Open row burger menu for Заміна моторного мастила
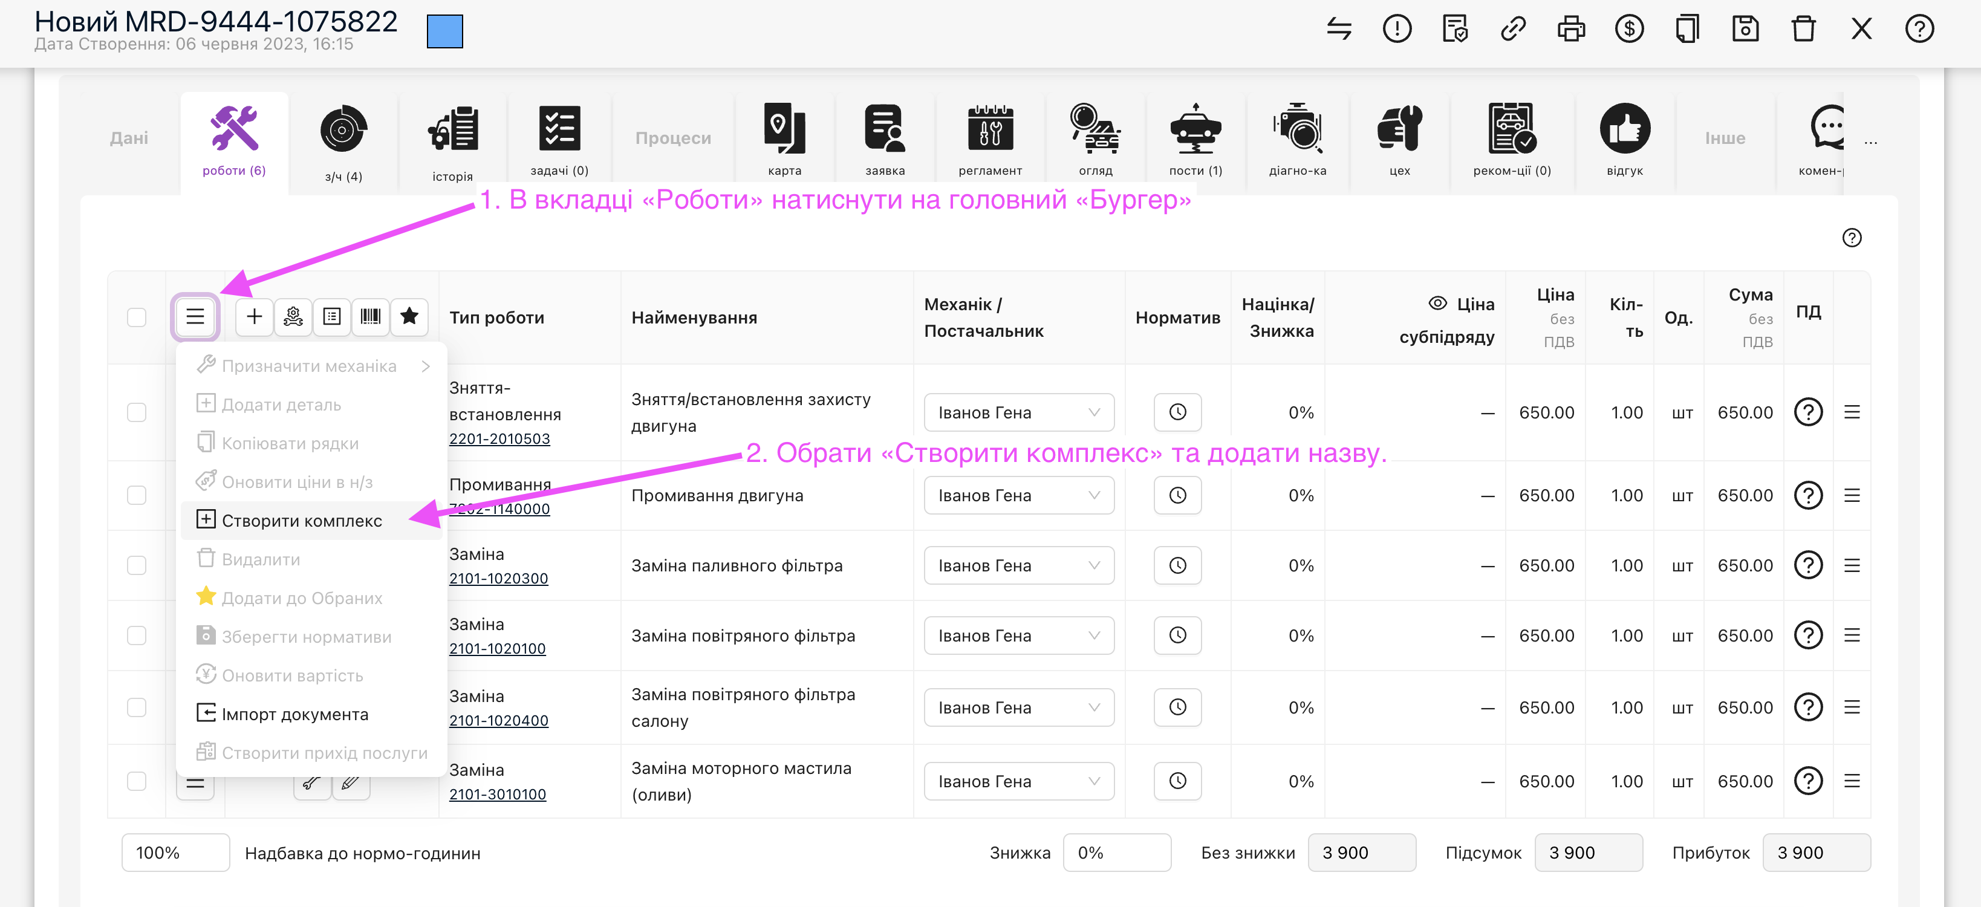1981x907 pixels. pos(1852,781)
